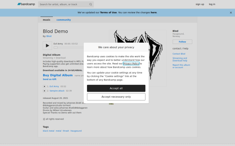Click the Blod album cover artwork

pos(138,58)
